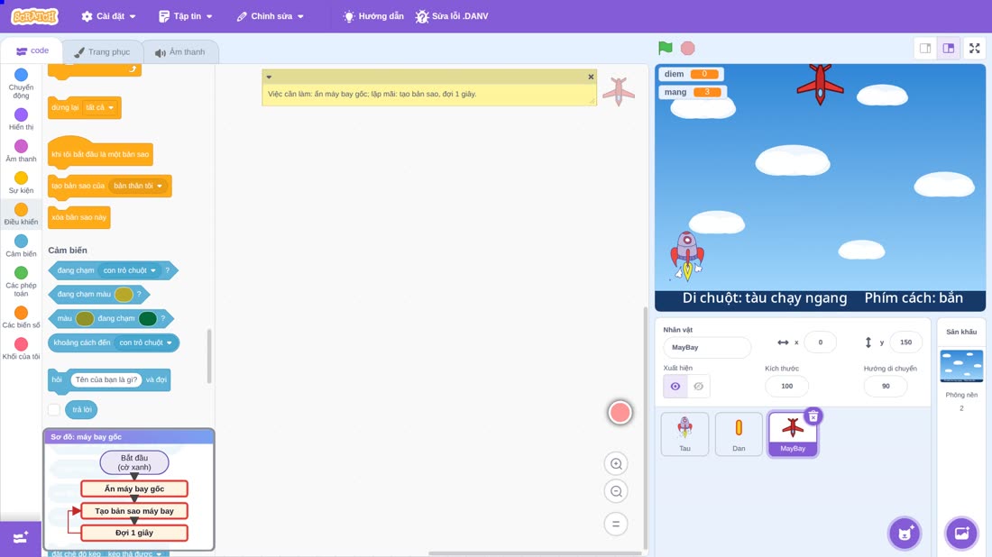
Task: Zoom in the code workspace
Action: 616,463
